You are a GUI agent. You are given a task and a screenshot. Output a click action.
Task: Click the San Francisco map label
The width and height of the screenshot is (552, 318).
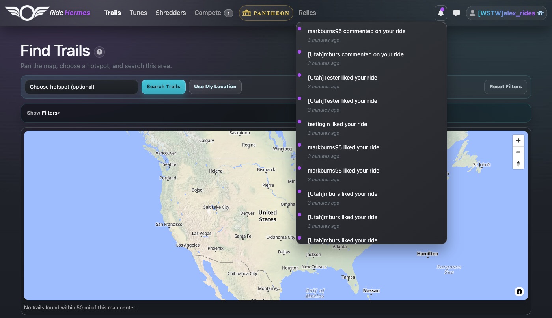tap(169, 224)
